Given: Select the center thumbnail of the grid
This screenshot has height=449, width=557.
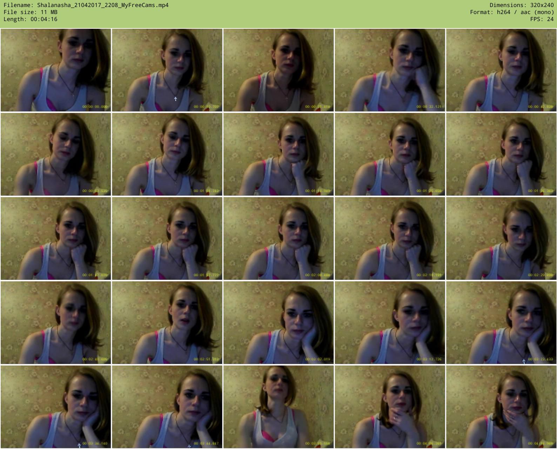Looking at the screenshot, I should point(278,239).
